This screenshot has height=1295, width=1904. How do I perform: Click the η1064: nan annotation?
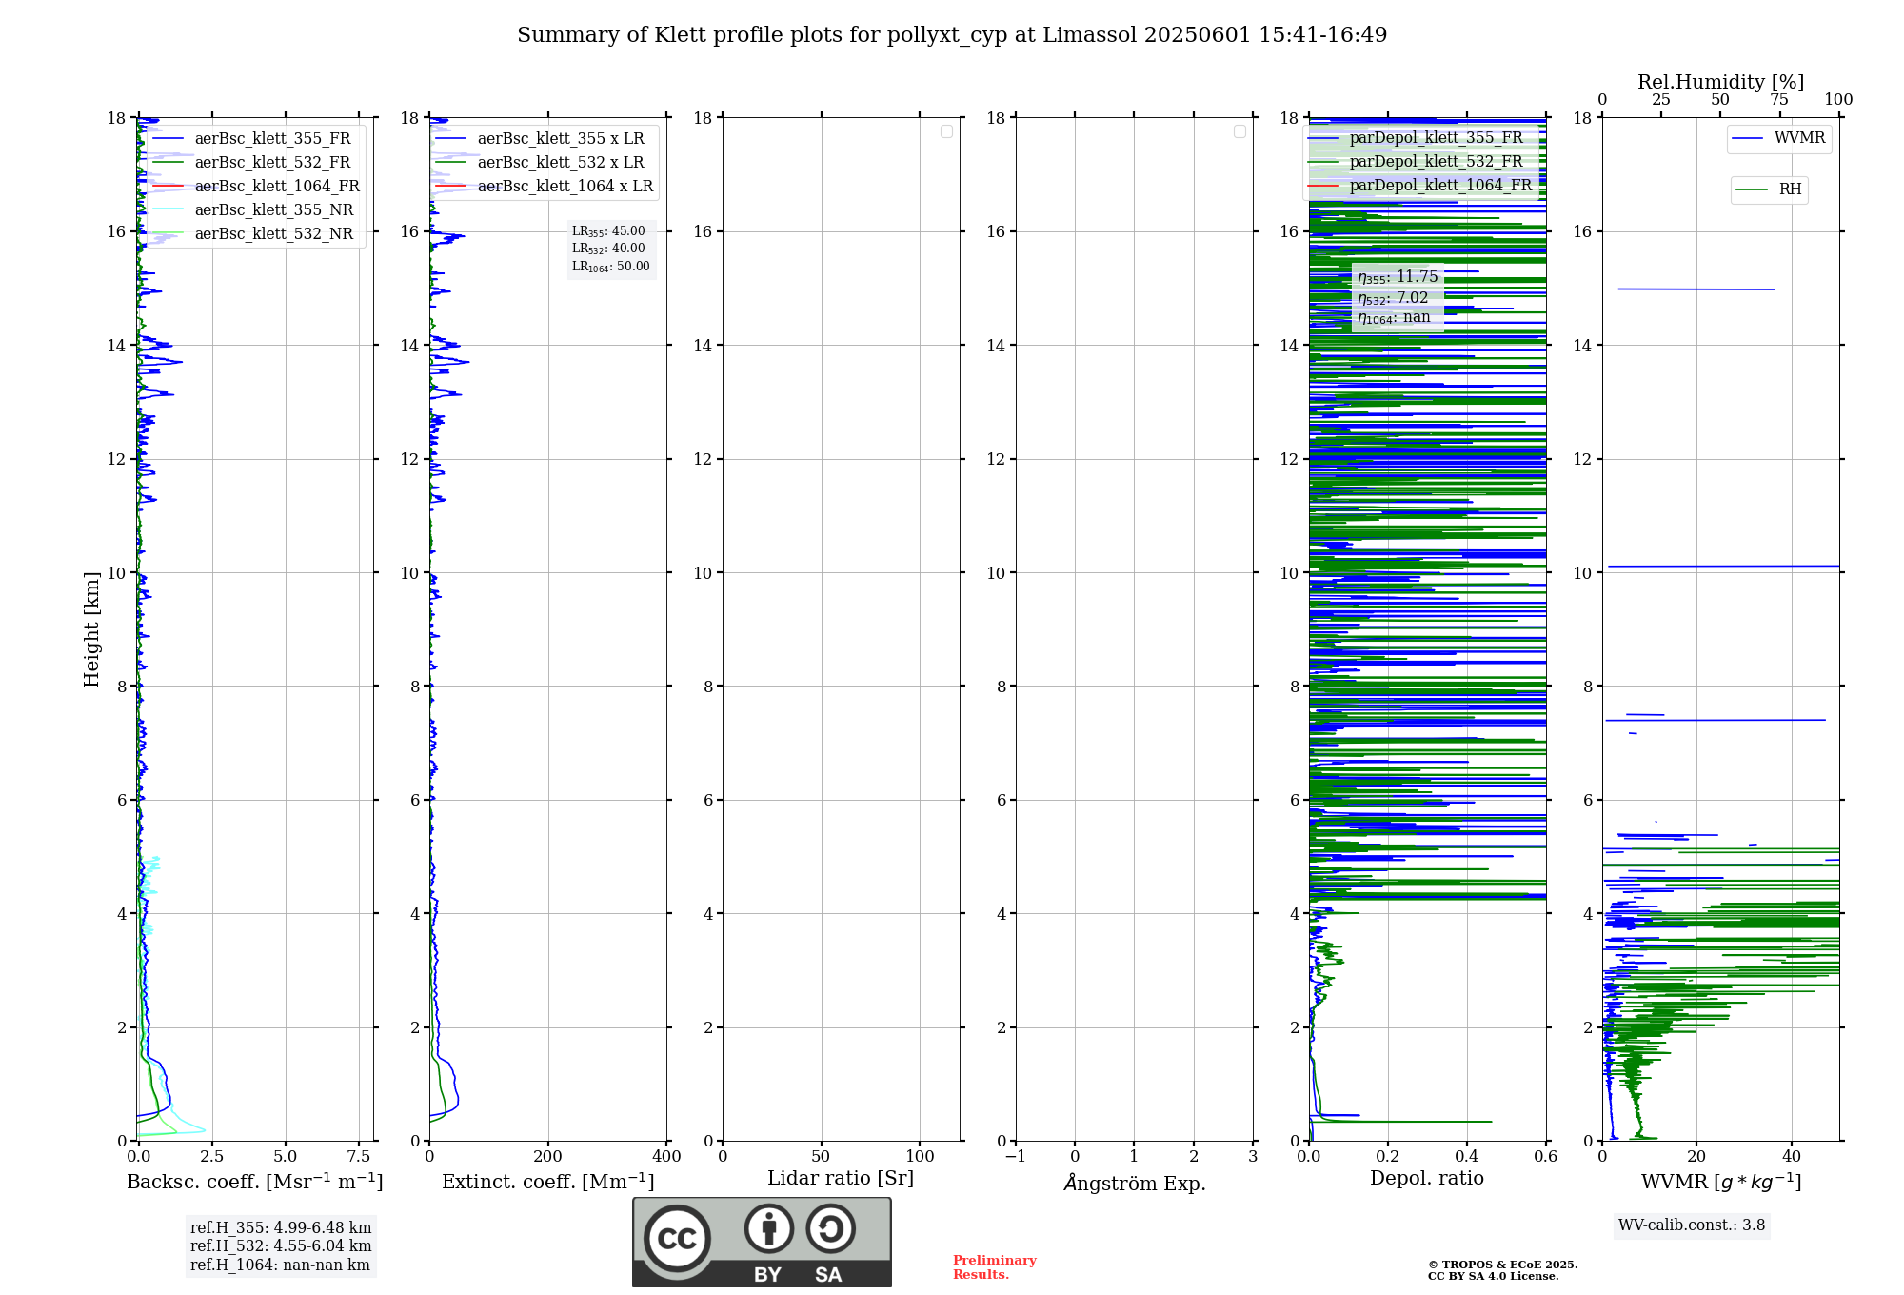pyautogui.click(x=1394, y=317)
